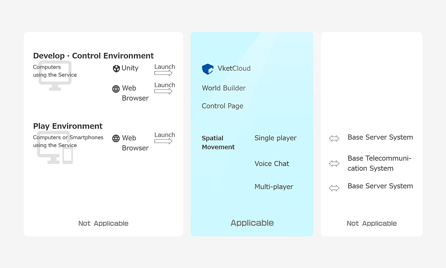The width and height of the screenshot is (446, 268).
Task: Click the Develop · Control Environment heading
Action: (x=93, y=56)
